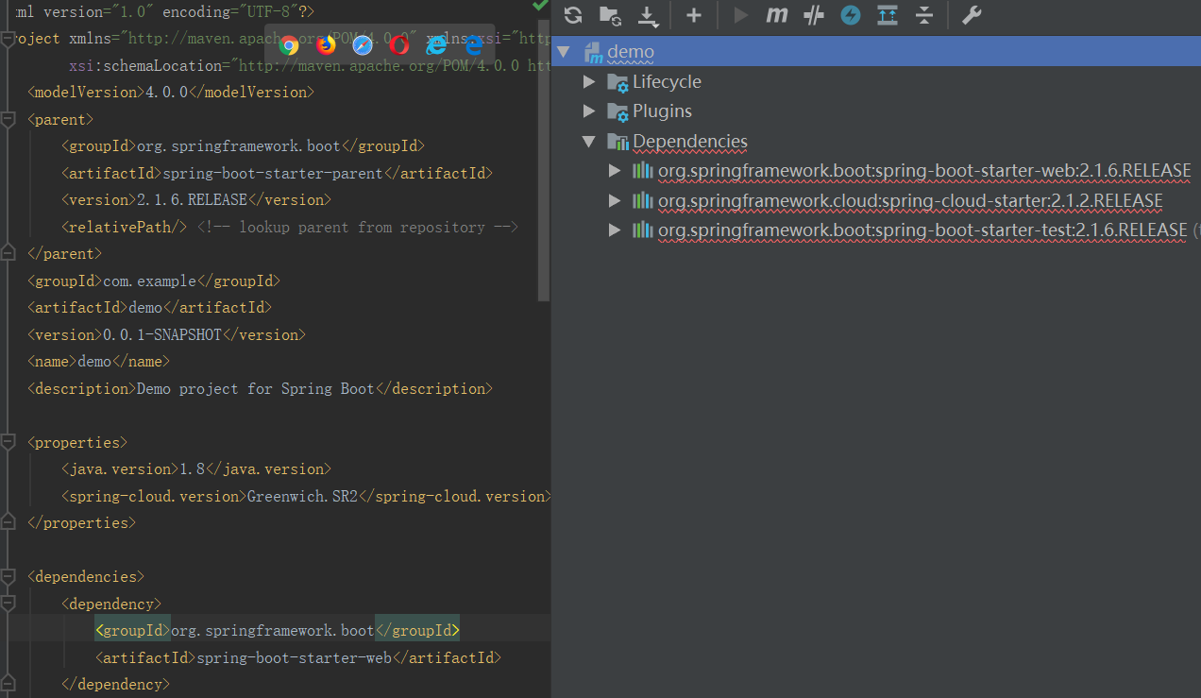Click the 0.0.1-SNAPSHOT version text
The height and width of the screenshot is (698, 1201).
tap(162, 335)
